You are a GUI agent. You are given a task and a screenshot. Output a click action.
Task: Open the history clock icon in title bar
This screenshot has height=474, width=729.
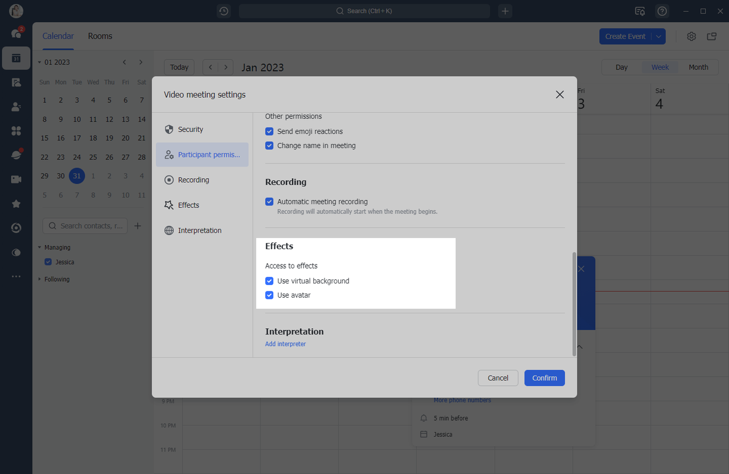coord(224,11)
